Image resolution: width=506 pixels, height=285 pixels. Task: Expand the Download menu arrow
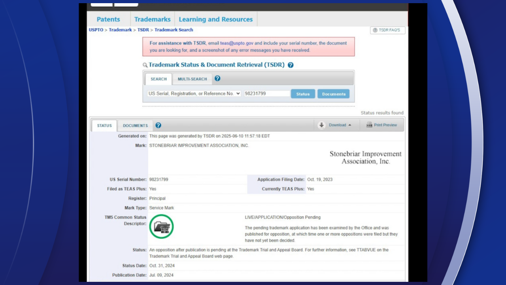click(x=350, y=125)
